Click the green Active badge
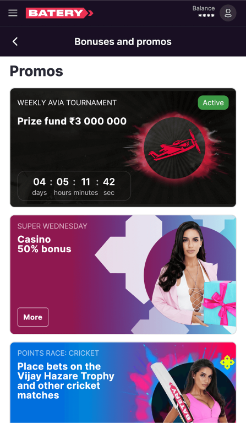246x423 pixels. [213, 102]
